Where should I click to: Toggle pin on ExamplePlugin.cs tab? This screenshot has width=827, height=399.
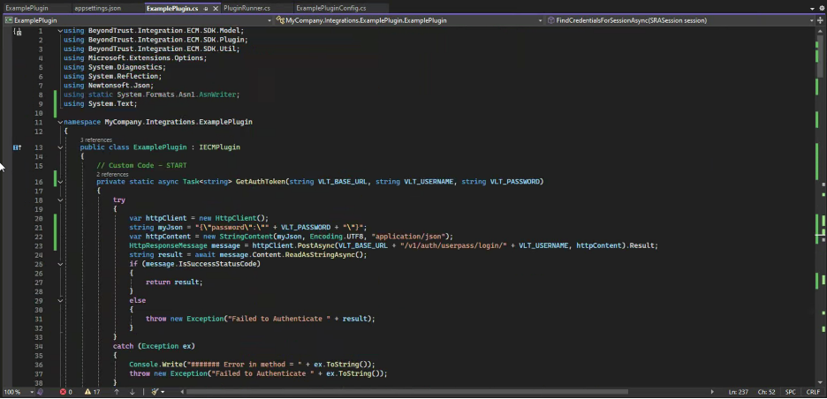tap(206, 9)
